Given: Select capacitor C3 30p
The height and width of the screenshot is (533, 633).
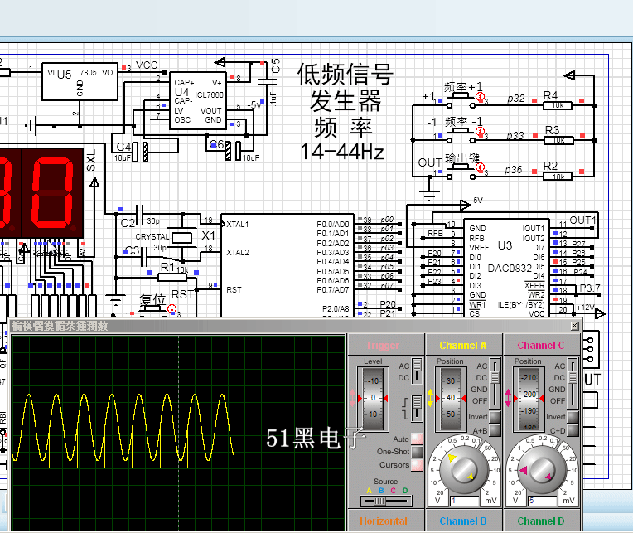Looking at the screenshot, I should [144, 256].
